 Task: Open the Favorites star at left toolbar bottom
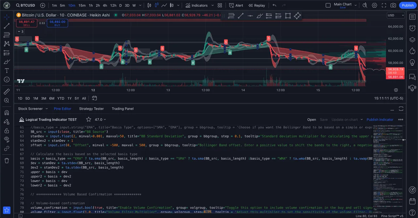pos(7,210)
